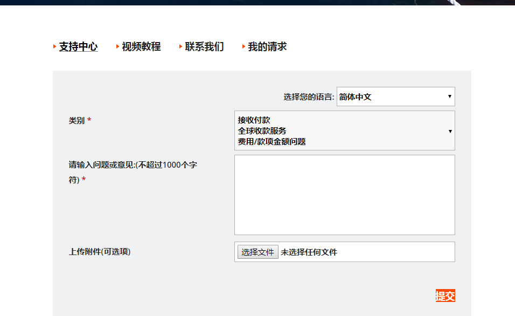Click the orange arrow beside 我的请求
This screenshot has width=515, height=316.
(243, 47)
